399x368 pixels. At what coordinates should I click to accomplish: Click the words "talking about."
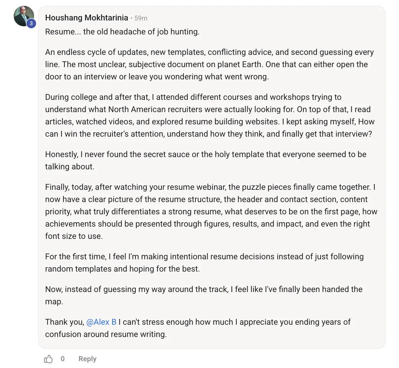[70, 166]
